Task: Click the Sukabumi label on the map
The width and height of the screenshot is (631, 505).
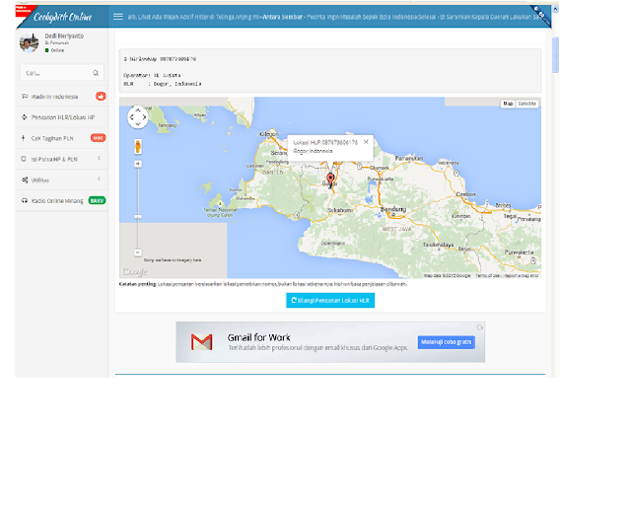Action: tap(340, 210)
